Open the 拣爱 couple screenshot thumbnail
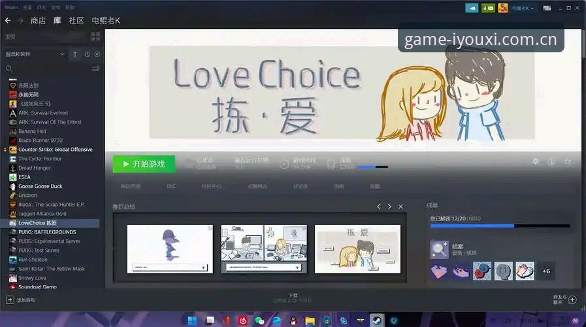 coord(357,249)
